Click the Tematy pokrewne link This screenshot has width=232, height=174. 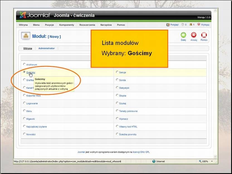click(128, 111)
